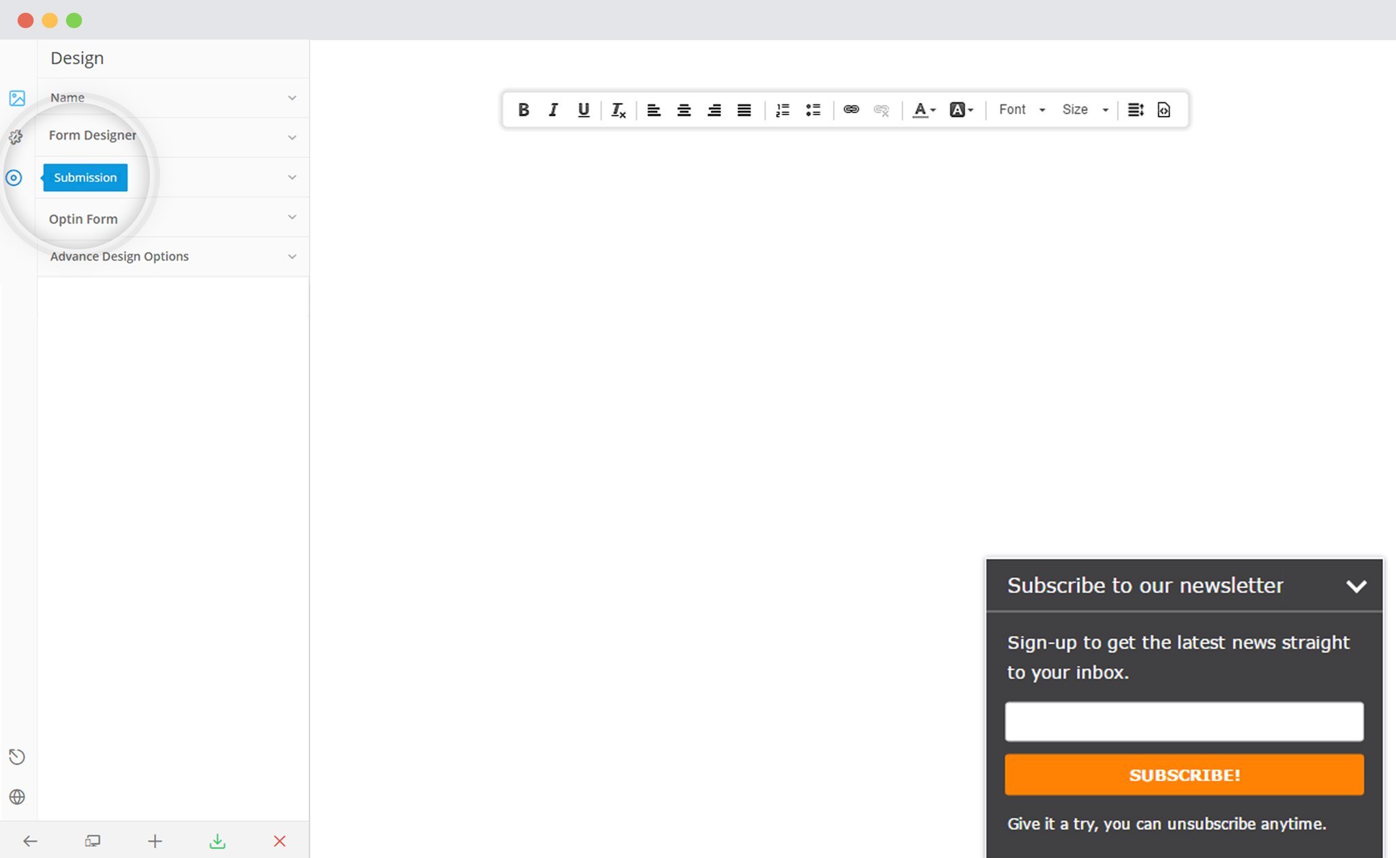Viewport: 1396px width, 858px height.
Task: Click the remove formatting icon
Action: pos(618,110)
